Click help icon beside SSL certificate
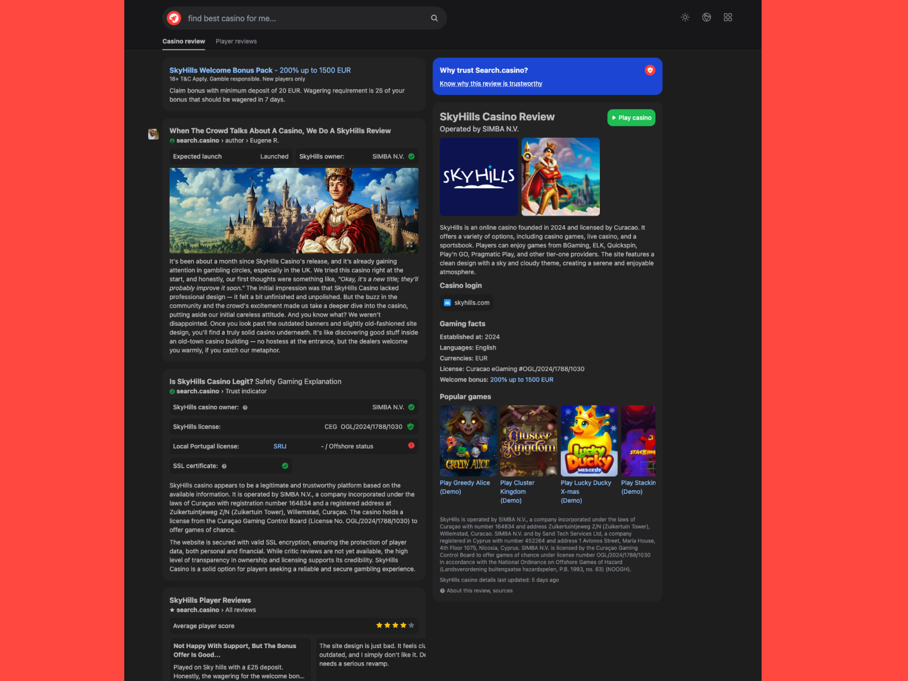This screenshot has height=681, width=908. click(224, 466)
